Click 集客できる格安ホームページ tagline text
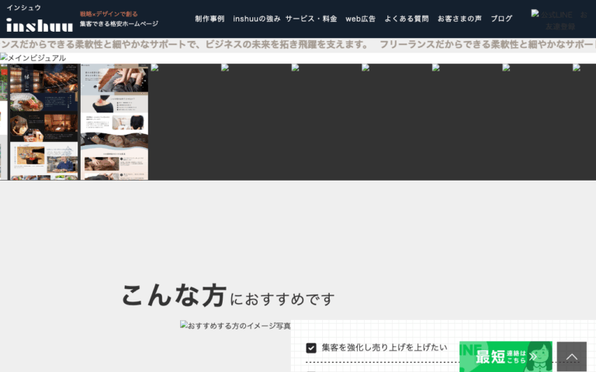The image size is (596, 372). coord(119,23)
